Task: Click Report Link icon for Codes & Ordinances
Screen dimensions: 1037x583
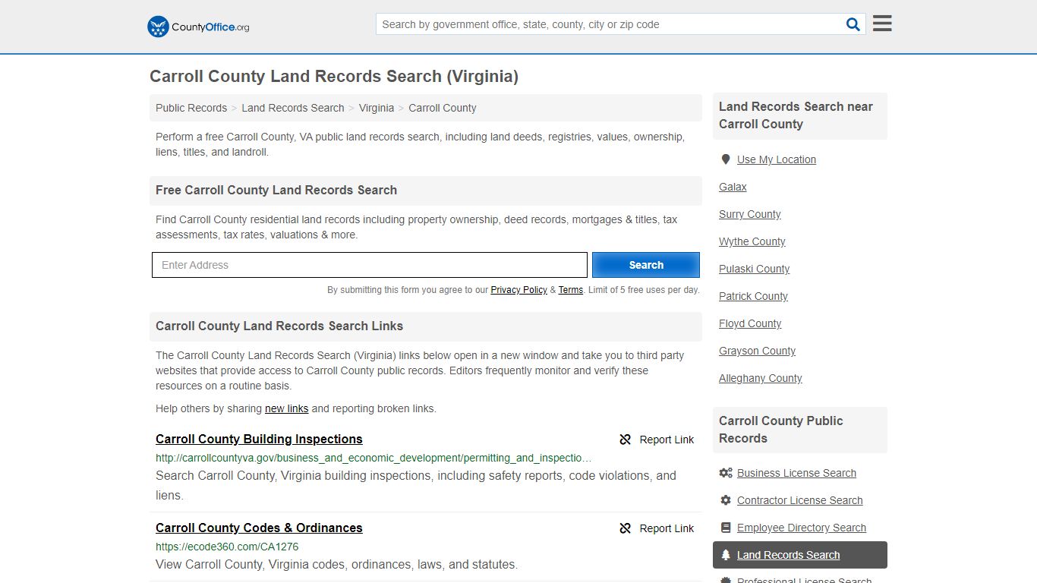Action: coord(626,528)
